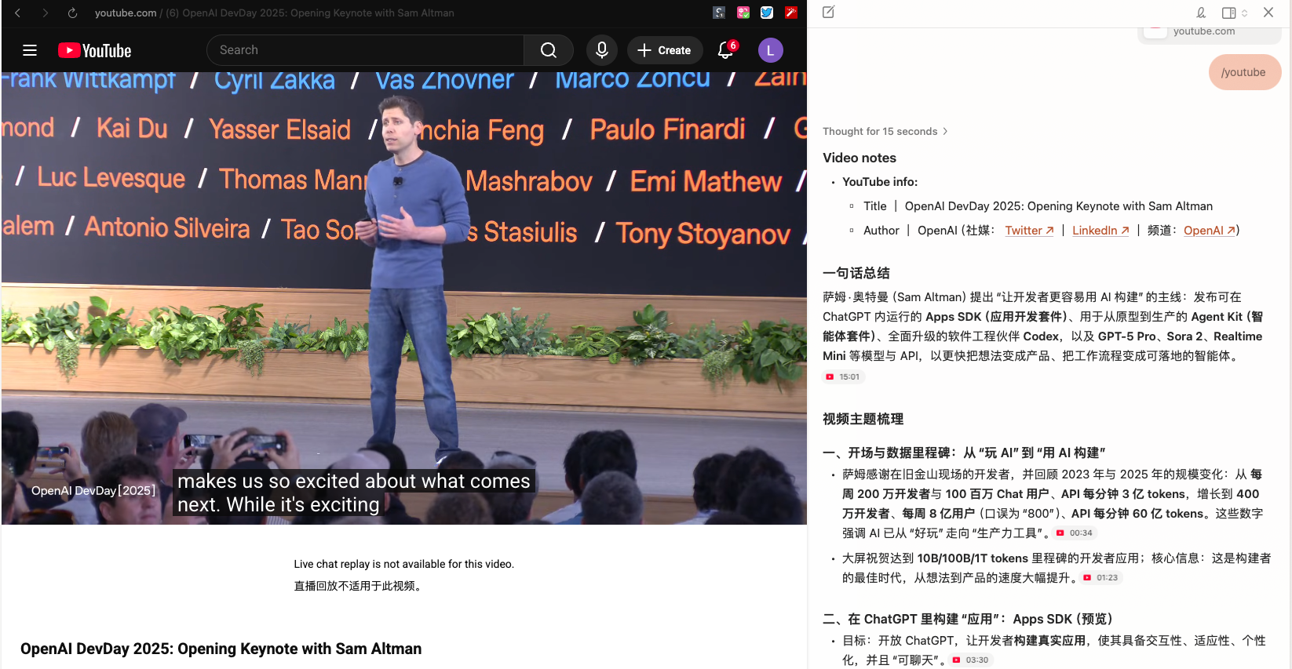Open the LinkedIn link in video notes
The height and width of the screenshot is (669, 1292).
coord(1100,231)
